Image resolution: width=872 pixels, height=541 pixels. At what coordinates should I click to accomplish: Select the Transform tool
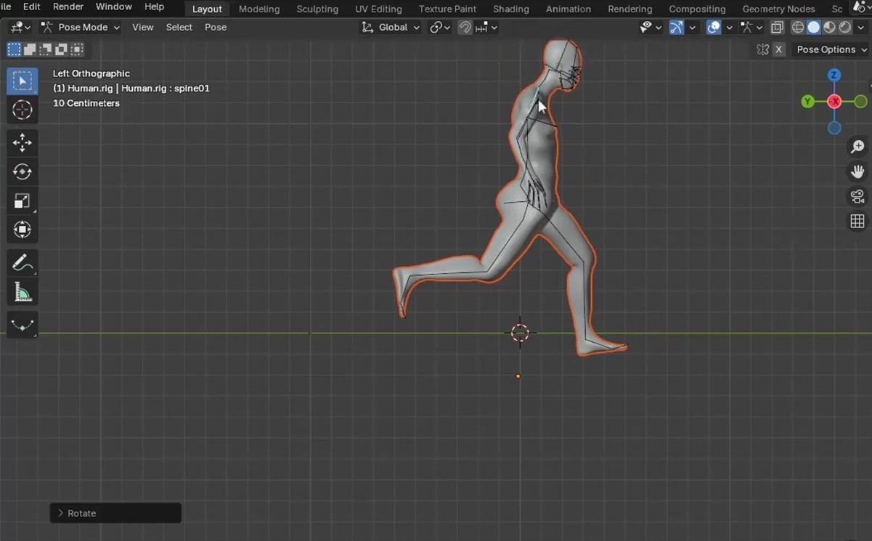tap(23, 230)
